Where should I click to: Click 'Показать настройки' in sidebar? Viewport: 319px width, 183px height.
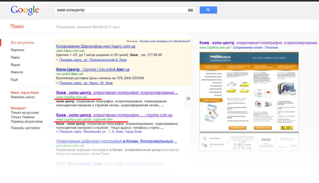click(x=26, y=128)
